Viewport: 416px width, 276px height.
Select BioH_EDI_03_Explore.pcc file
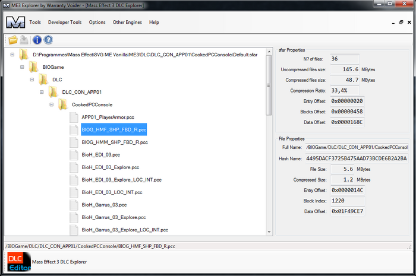tap(111, 167)
